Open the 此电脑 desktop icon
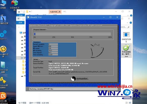Screen dimensions: 147x104 pyautogui.click(x=3, y=4)
